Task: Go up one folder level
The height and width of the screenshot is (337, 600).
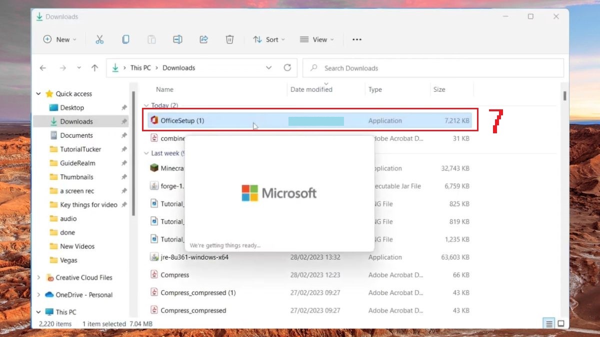Action: pos(95,68)
